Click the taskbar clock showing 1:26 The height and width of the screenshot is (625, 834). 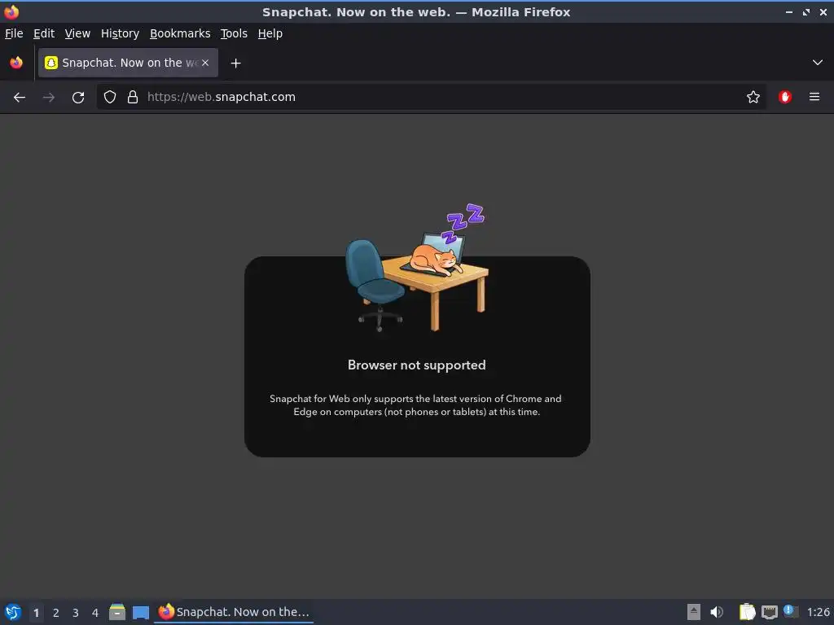[818, 613]
